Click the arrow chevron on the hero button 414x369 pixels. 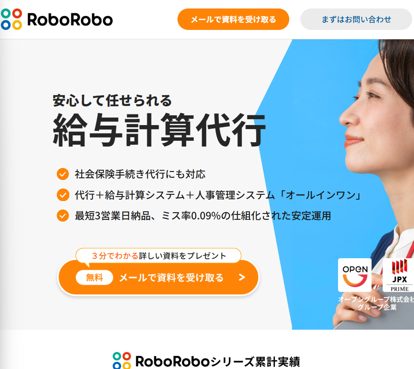242,277
